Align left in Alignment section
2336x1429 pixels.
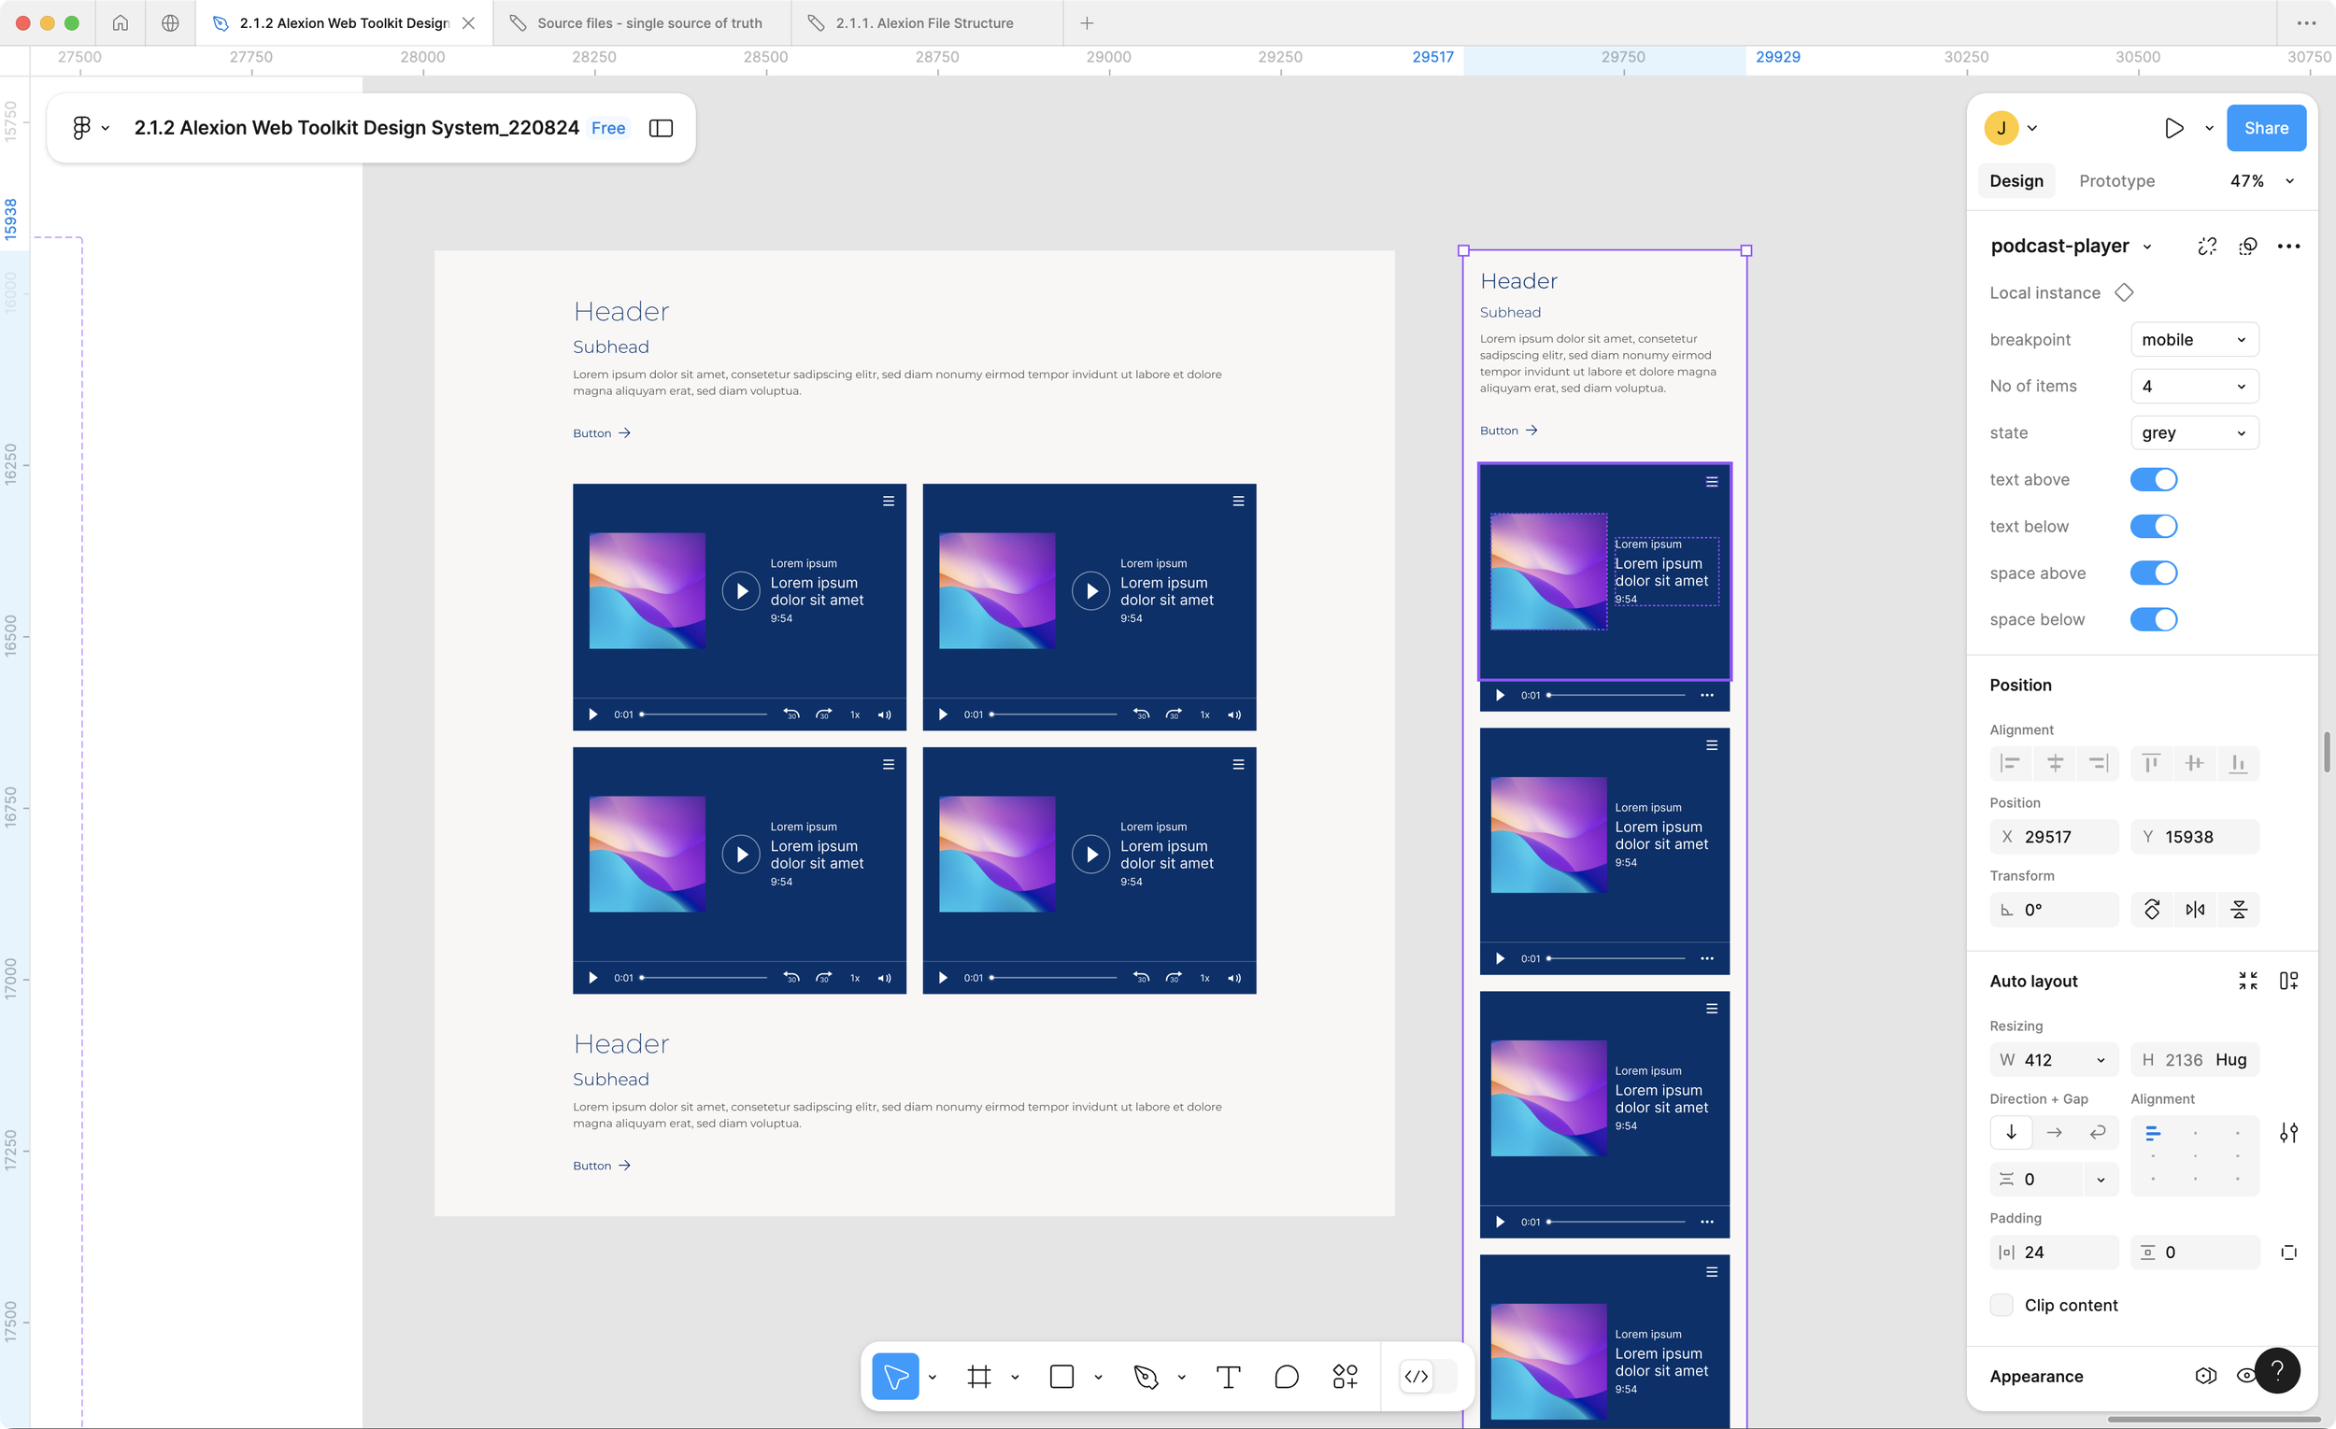click(2011, 763)
